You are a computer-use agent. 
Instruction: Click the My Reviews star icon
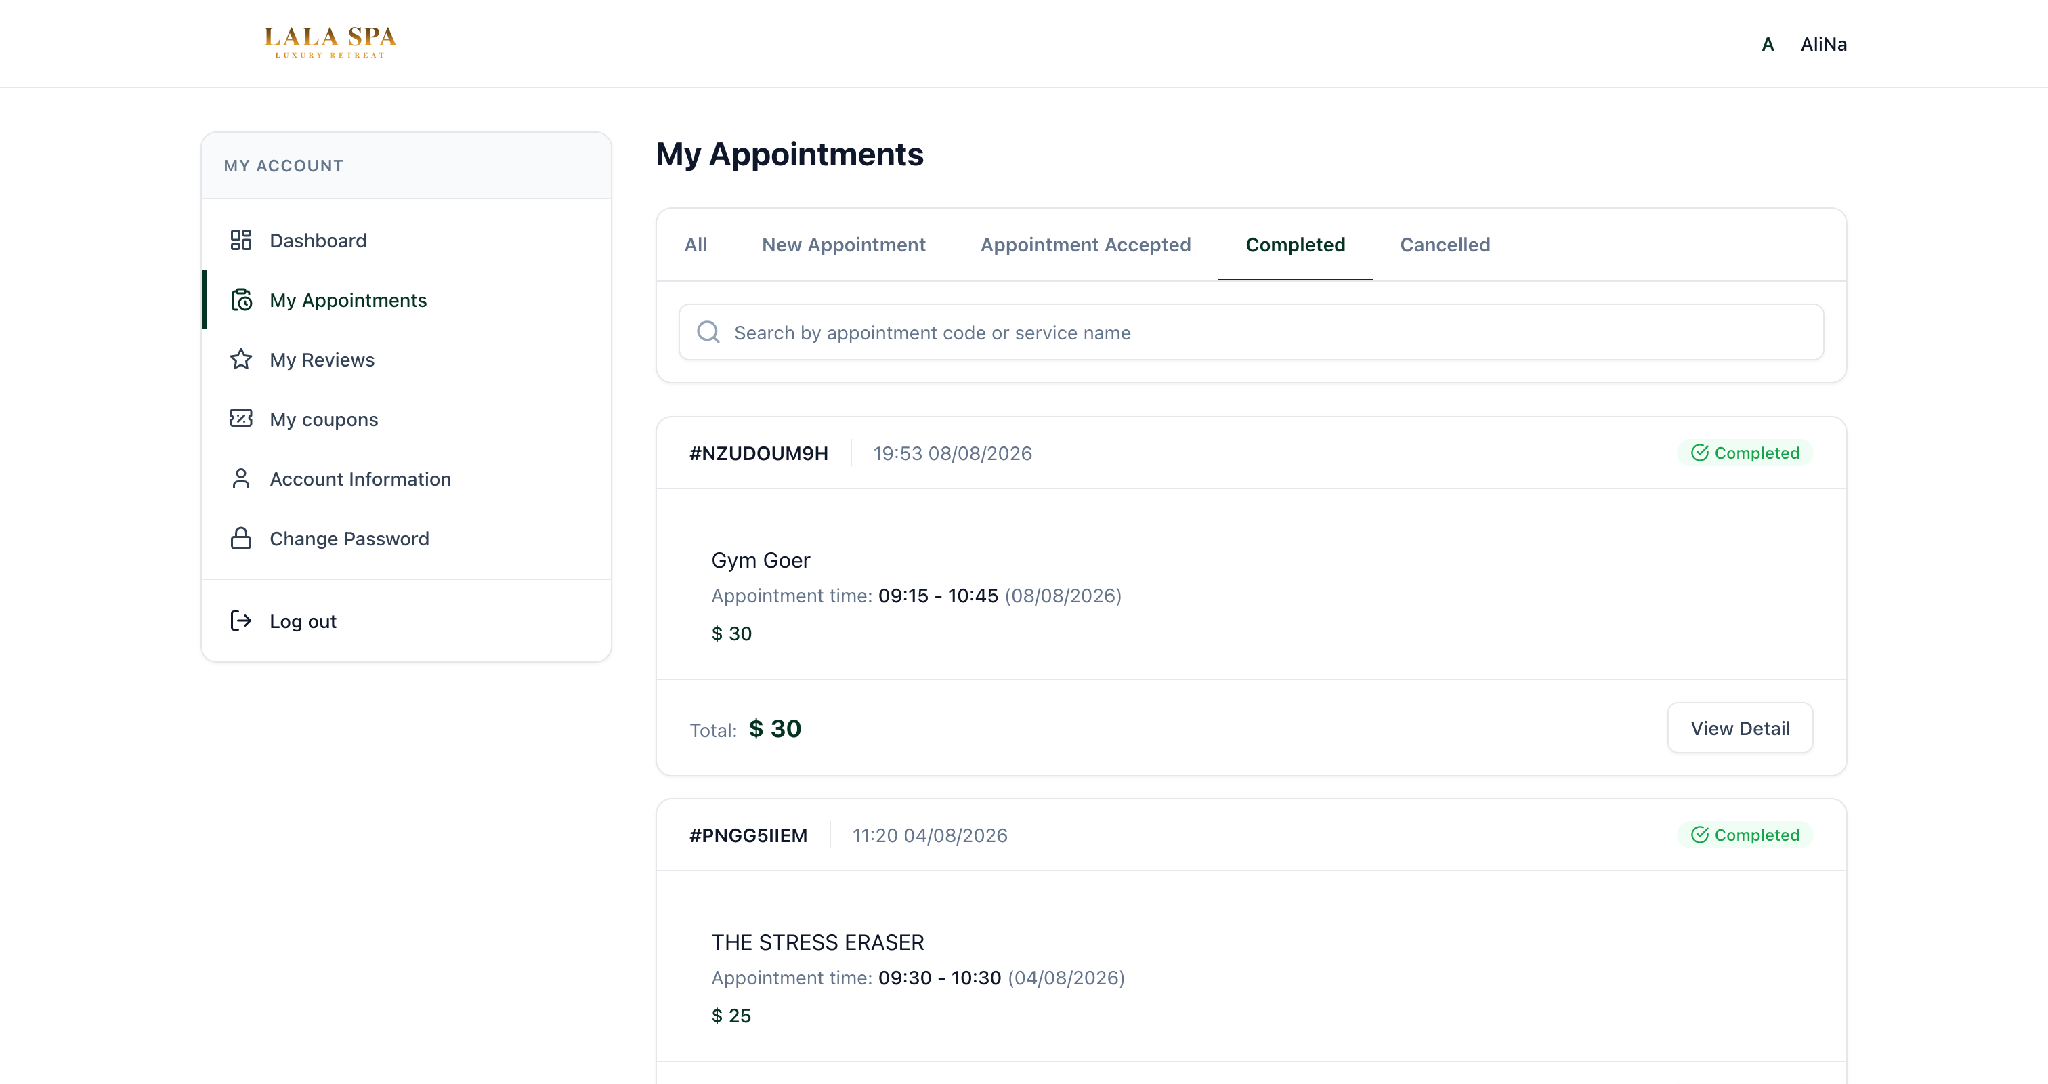tap(241, 360)
